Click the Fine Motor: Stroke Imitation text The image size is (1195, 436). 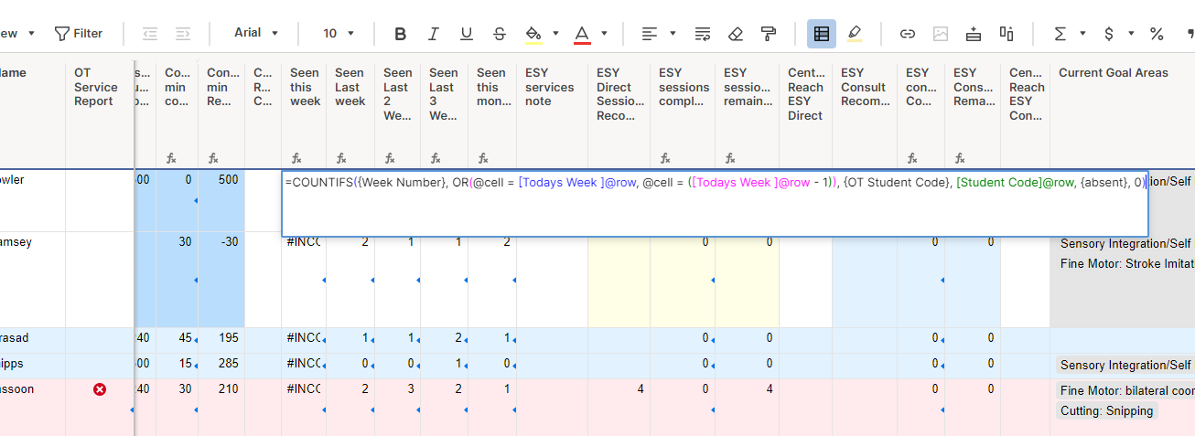point(1127,264)
